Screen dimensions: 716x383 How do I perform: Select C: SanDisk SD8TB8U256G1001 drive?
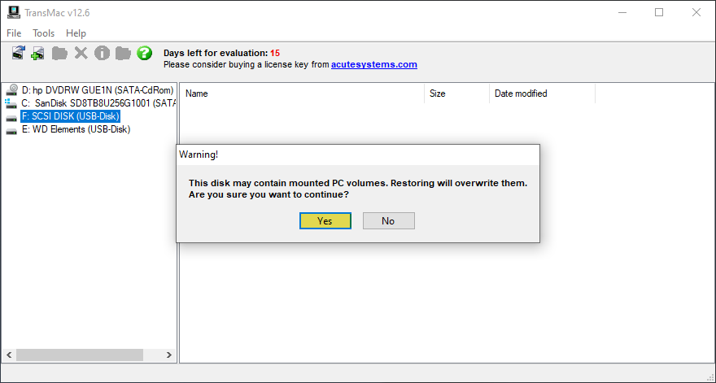[x=99, y=103]
